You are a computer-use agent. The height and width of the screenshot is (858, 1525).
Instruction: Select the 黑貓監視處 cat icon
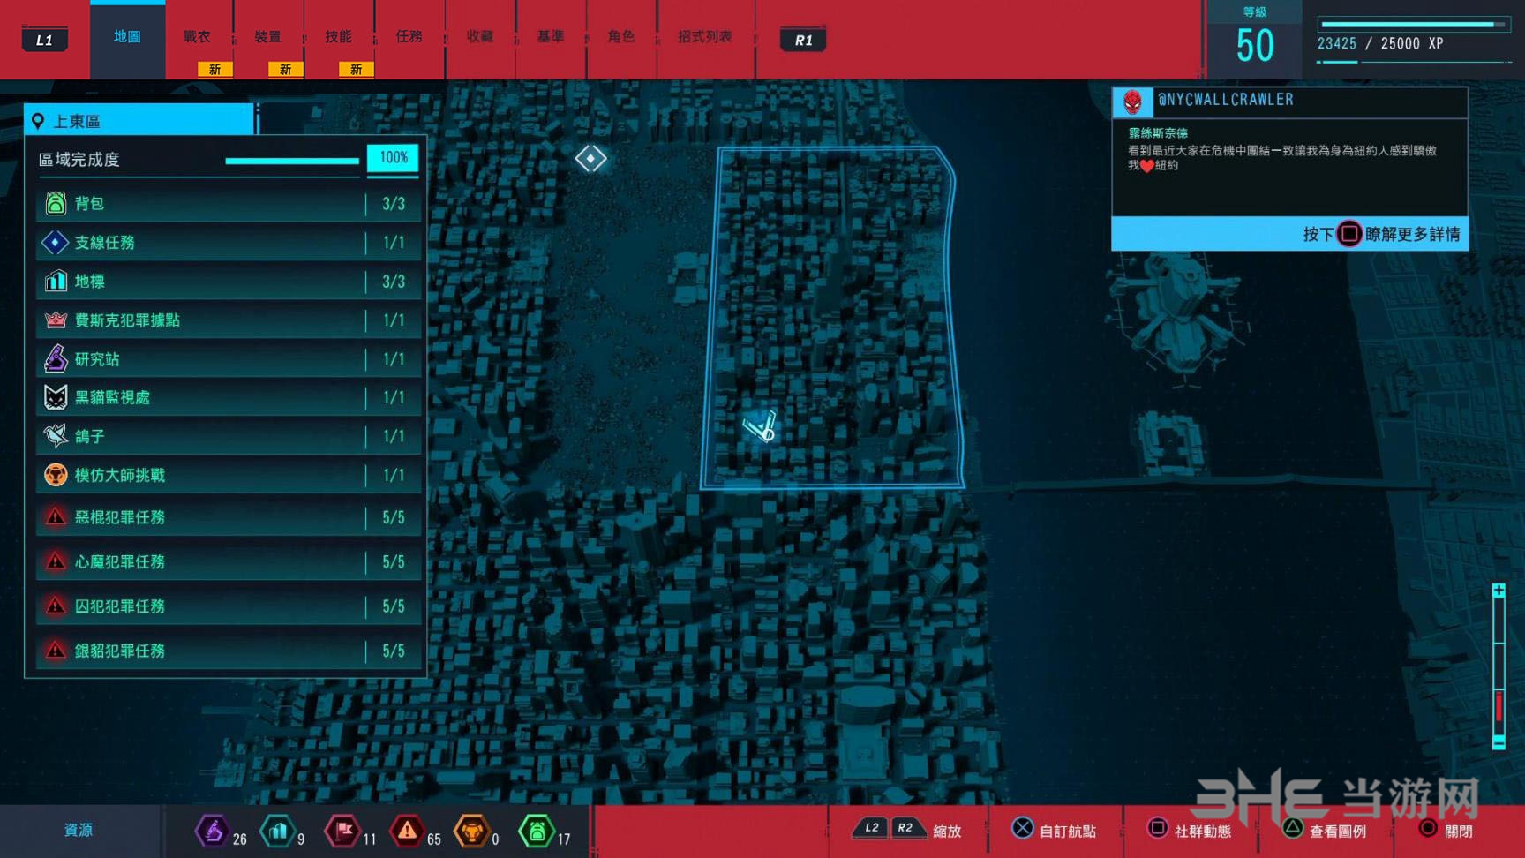tap(55, 397)
